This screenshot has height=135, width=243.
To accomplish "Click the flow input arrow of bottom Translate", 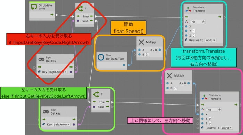I will [202, 105].
